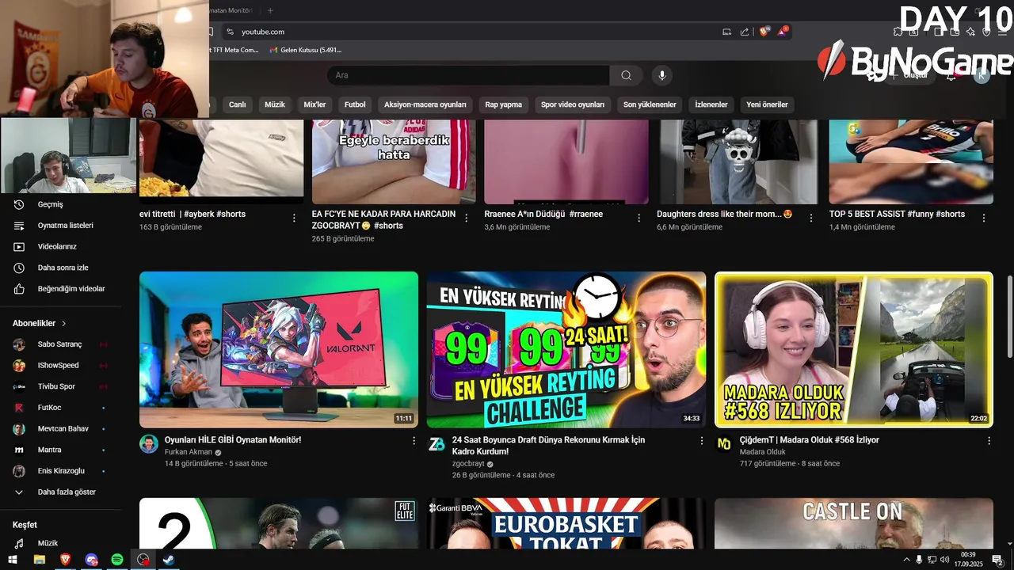Open options menu for 'evi titretti' short
This screenshot has width=1014, height=570.
[x=294, y=218]
